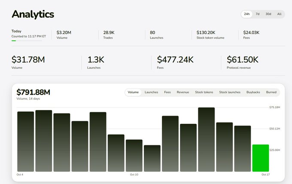Click the $50.12M axis label
Image resolution: width=292 pixels, height=184 pixels.
click(275, 129)
